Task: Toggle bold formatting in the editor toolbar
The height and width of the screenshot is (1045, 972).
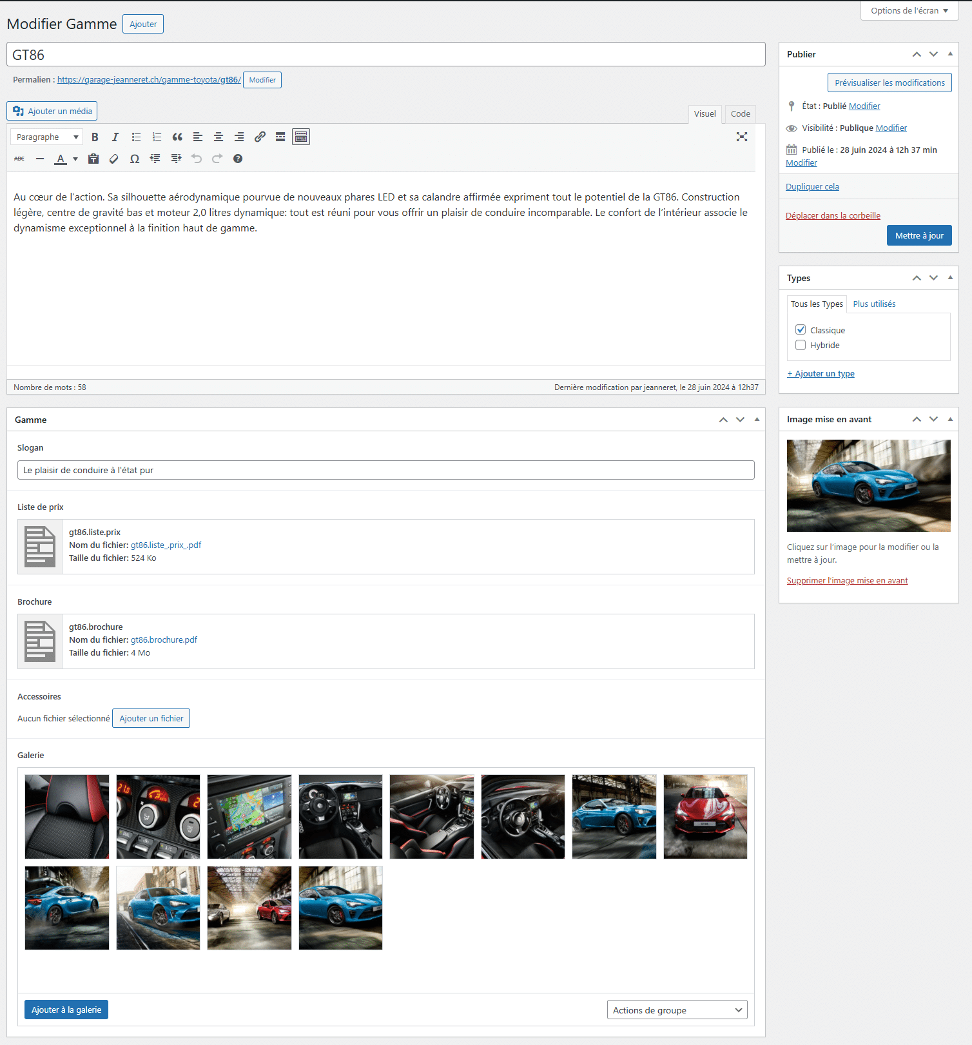Action: click(x=95, y=137)
